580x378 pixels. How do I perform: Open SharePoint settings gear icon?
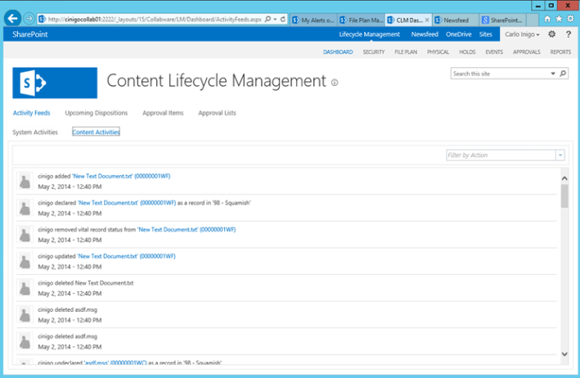click(x=551, y=34)
